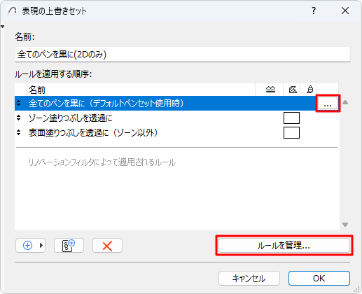Confirm with the OK button
The height and width of the screenshot is (294, 362).
[319, 278]
